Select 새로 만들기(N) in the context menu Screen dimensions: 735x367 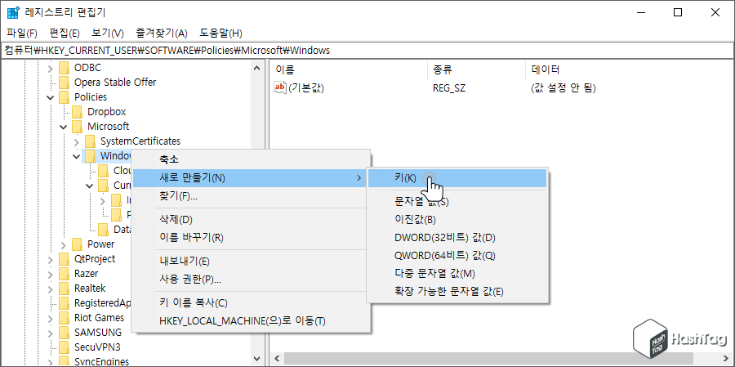click(251, 178)
